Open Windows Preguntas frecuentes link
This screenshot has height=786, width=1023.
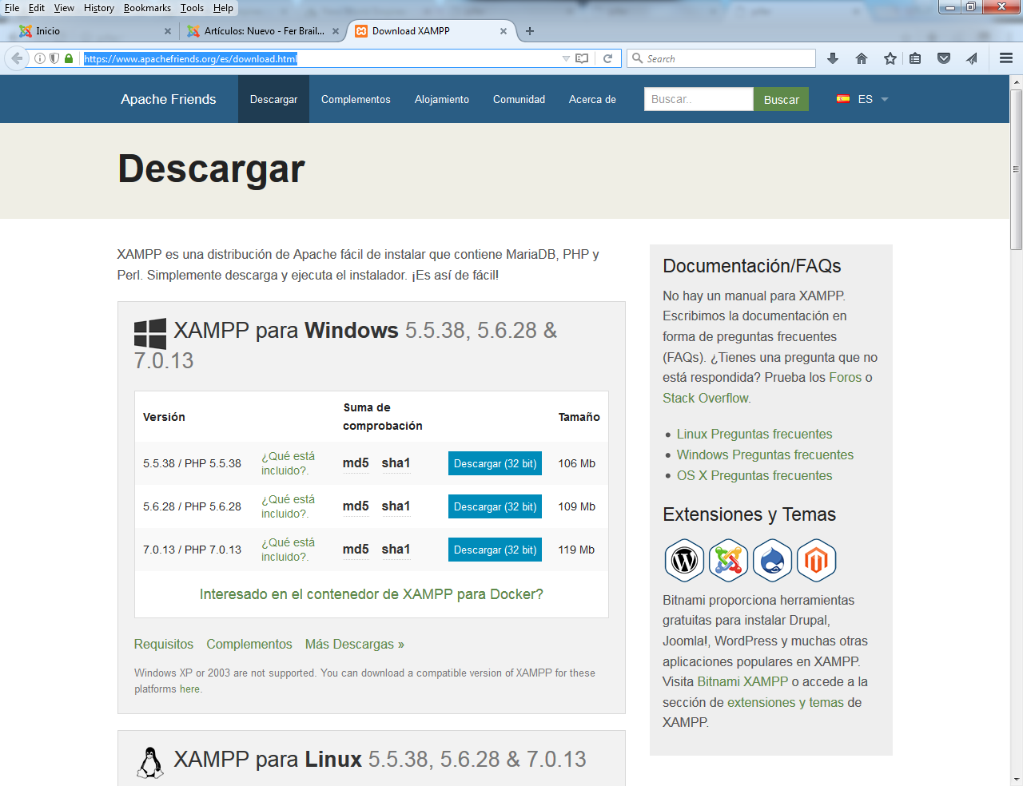point(764,455)
